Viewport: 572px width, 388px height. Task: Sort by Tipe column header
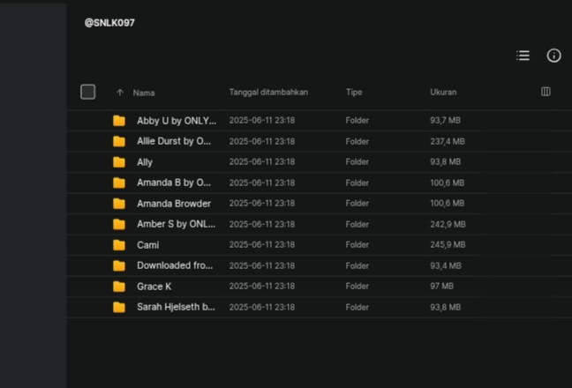tap(354, 93)
